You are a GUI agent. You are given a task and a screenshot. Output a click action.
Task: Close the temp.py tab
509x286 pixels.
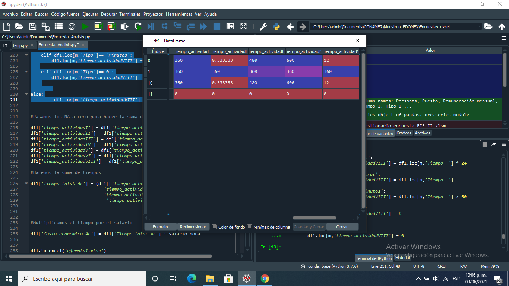(32, 45)
